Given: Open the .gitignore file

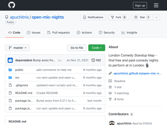Looking at the screenshot, I should click(21, 85).
